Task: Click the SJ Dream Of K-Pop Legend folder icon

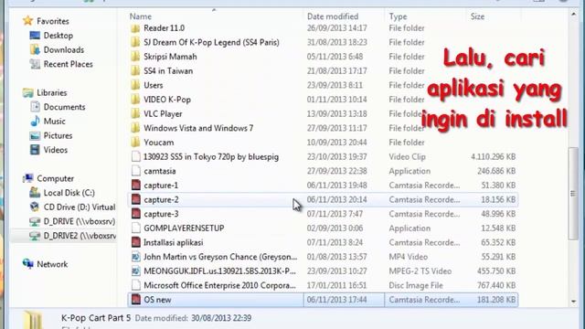Action: (x=135, y=43)
